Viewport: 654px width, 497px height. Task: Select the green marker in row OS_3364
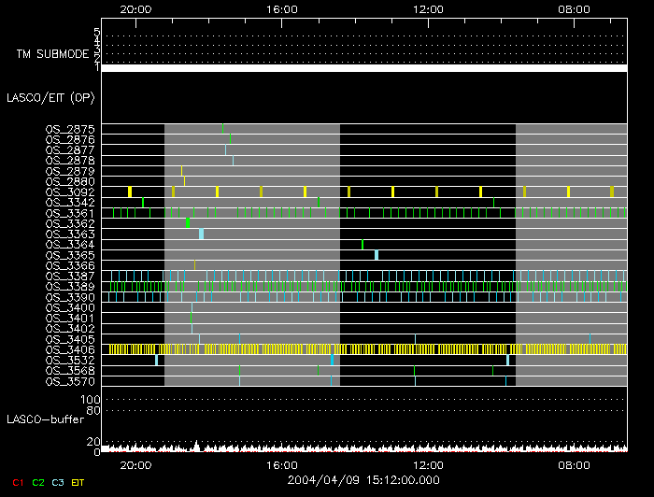point(363,245)
